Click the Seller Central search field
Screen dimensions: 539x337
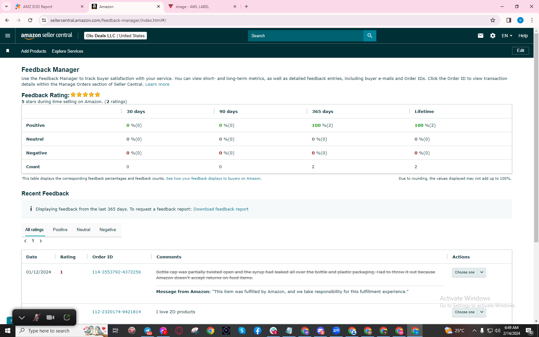coord(306,36)
